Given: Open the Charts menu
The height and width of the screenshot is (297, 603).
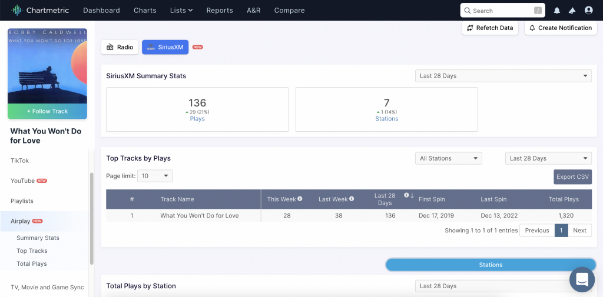Looking at the screenshot, I should pyautogui.click(x=145, y=11).
